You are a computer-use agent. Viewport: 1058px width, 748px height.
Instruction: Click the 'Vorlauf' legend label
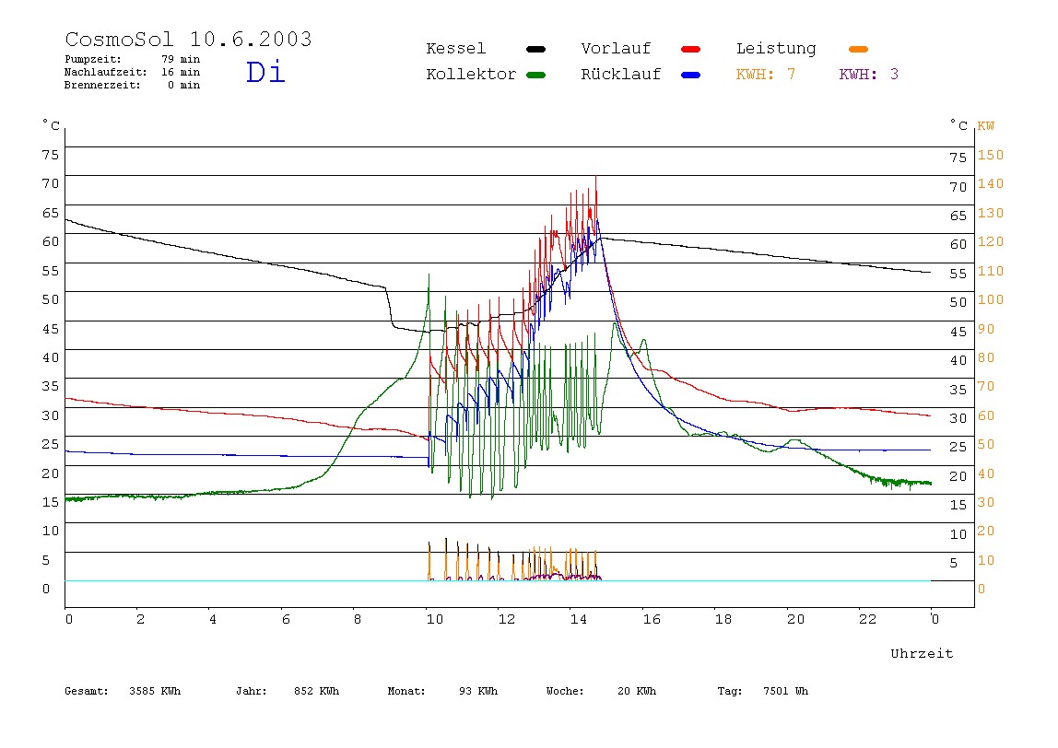point(616,49)
